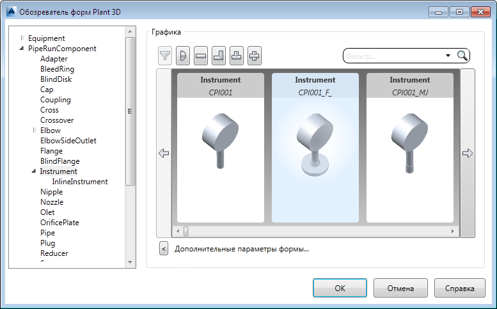Minimize the Plant 3D shape browser window

point(438,12)
